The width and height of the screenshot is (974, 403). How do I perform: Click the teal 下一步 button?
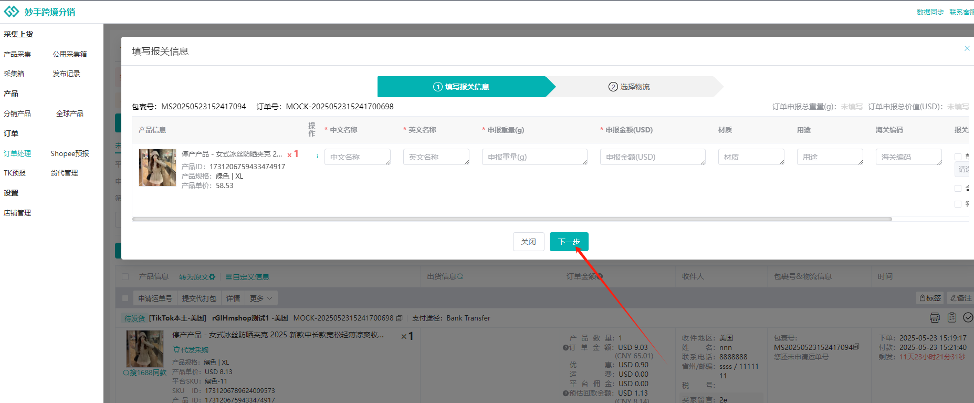coord(569,242)
